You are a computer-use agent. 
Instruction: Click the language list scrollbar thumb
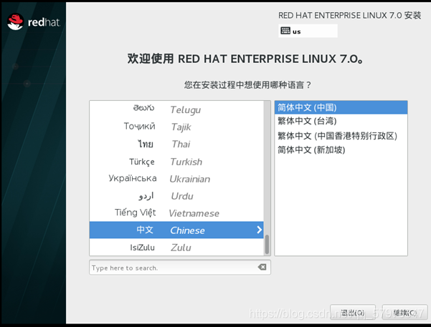coord(267,244)
